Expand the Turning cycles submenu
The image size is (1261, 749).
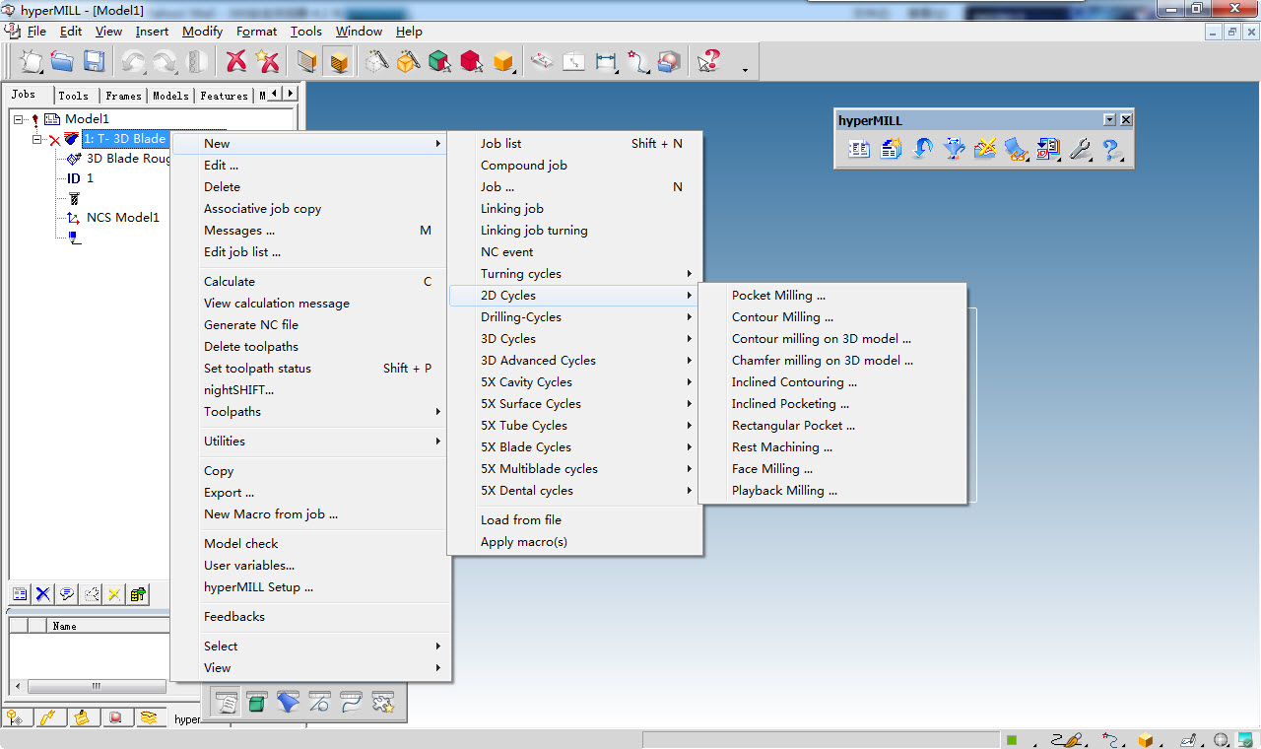[x=575, y=274]
